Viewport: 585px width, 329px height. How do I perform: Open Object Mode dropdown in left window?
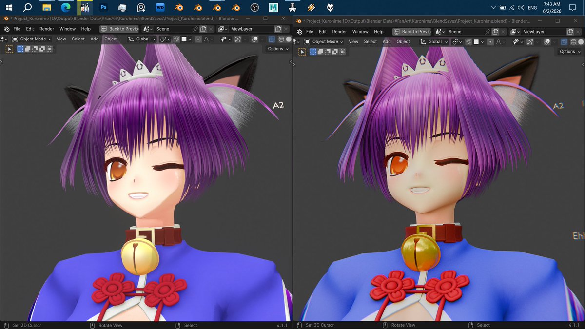point(31,39)
